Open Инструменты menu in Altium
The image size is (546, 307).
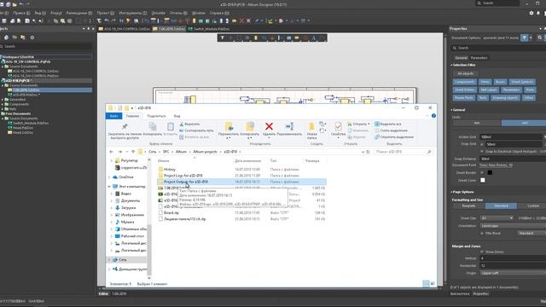(132, 13)
